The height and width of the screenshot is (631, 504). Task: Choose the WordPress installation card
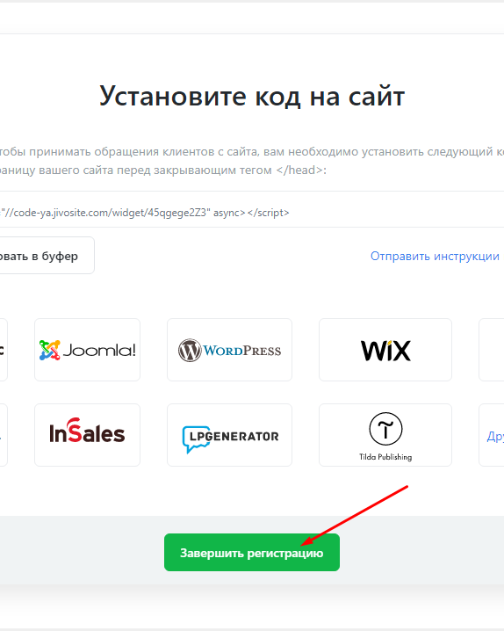click(229, 350)
